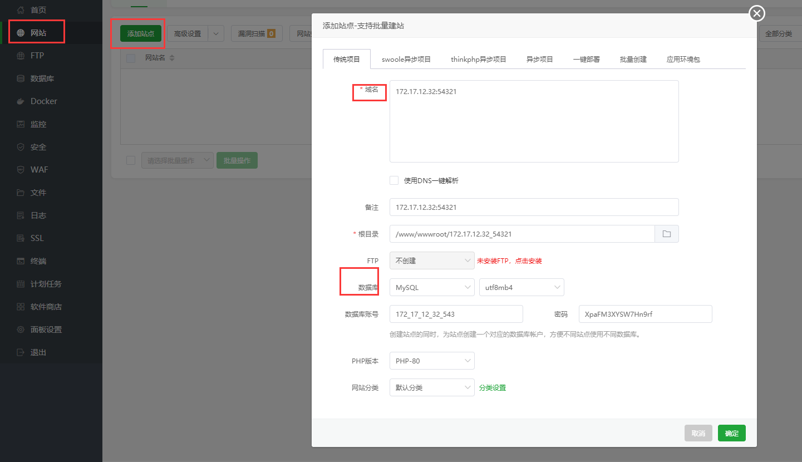Toggle the batch operation checkbox

(131, 160)
